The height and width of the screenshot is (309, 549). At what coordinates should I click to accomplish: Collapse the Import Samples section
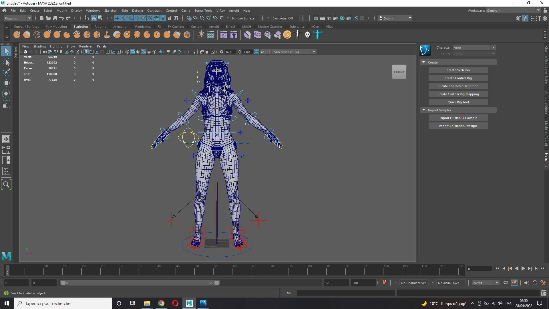424,110
